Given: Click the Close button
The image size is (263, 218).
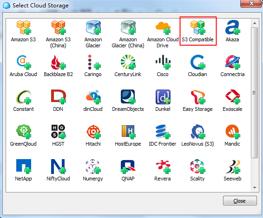Looking at the screenshot, I should click(240, 200).
